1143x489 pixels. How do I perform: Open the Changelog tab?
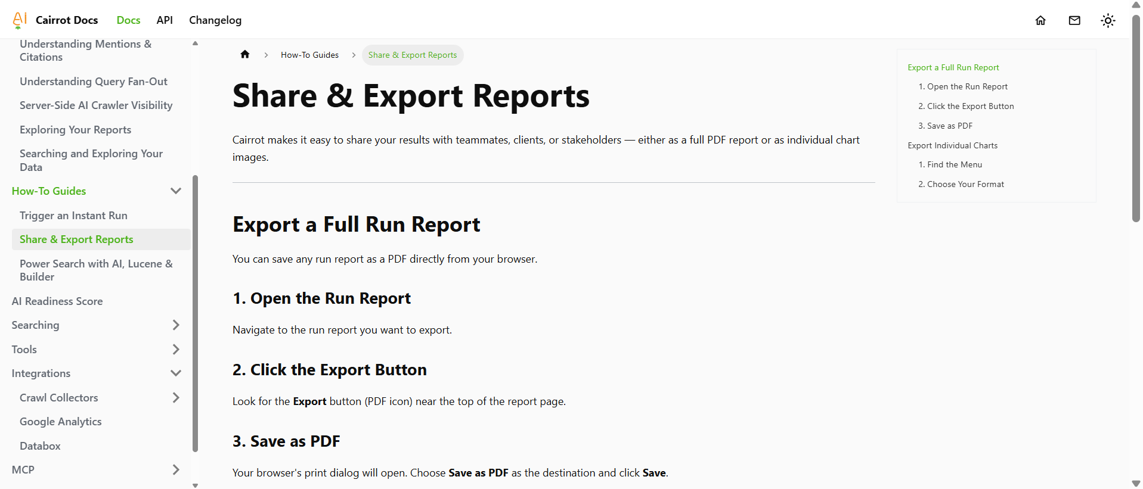pos(215,20)
